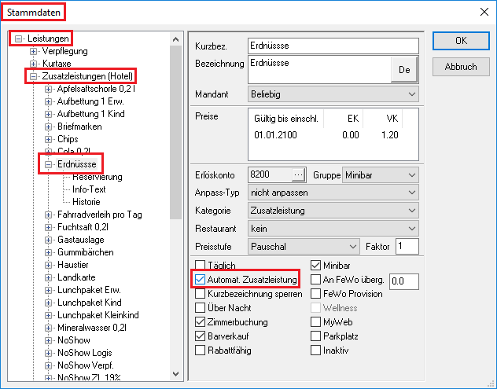Open the Preisstufe dropdown
The width and height of the screenshot is (497, 389).
tap(304, 247)
